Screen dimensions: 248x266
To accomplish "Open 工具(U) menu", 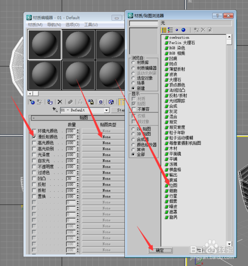I will point(91,25).
